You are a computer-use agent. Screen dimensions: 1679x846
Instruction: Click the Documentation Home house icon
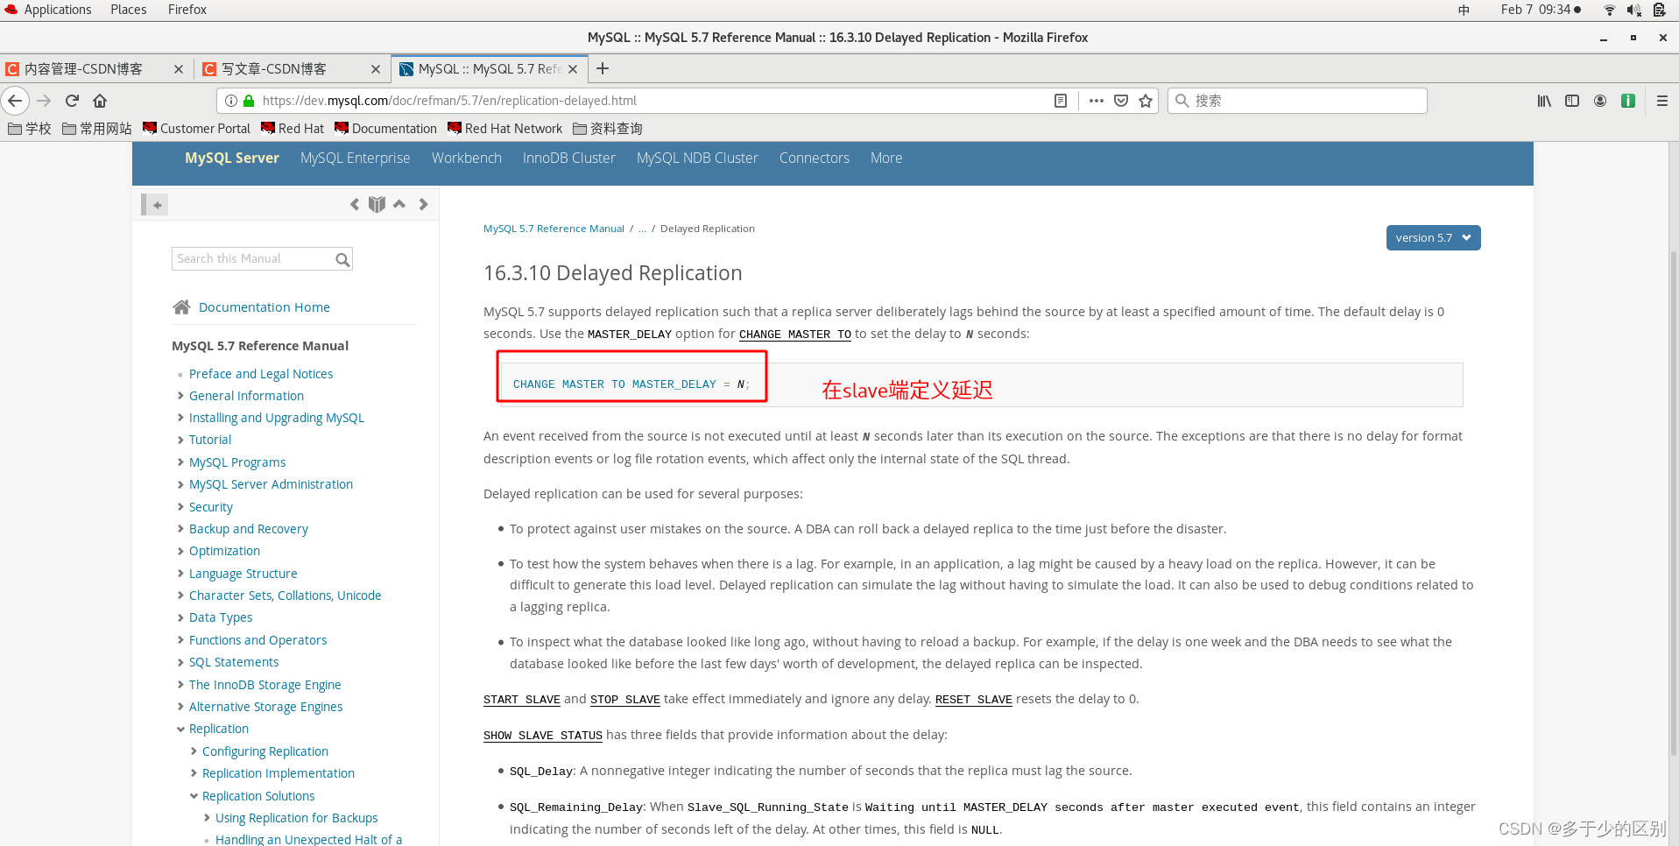(181, 307)
